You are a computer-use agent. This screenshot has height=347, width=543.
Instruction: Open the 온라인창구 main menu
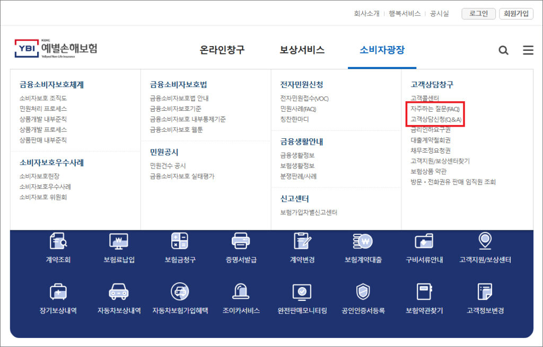click(x=222, y=50)
